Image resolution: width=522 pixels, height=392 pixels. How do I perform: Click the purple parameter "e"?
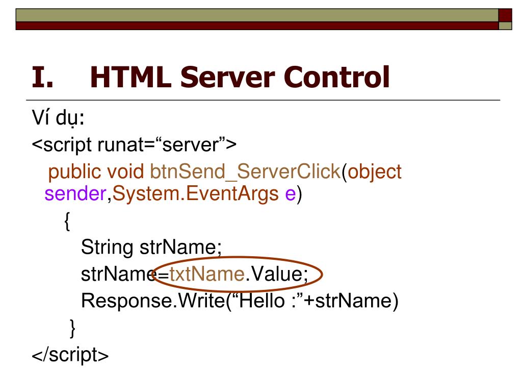[291, 194]
